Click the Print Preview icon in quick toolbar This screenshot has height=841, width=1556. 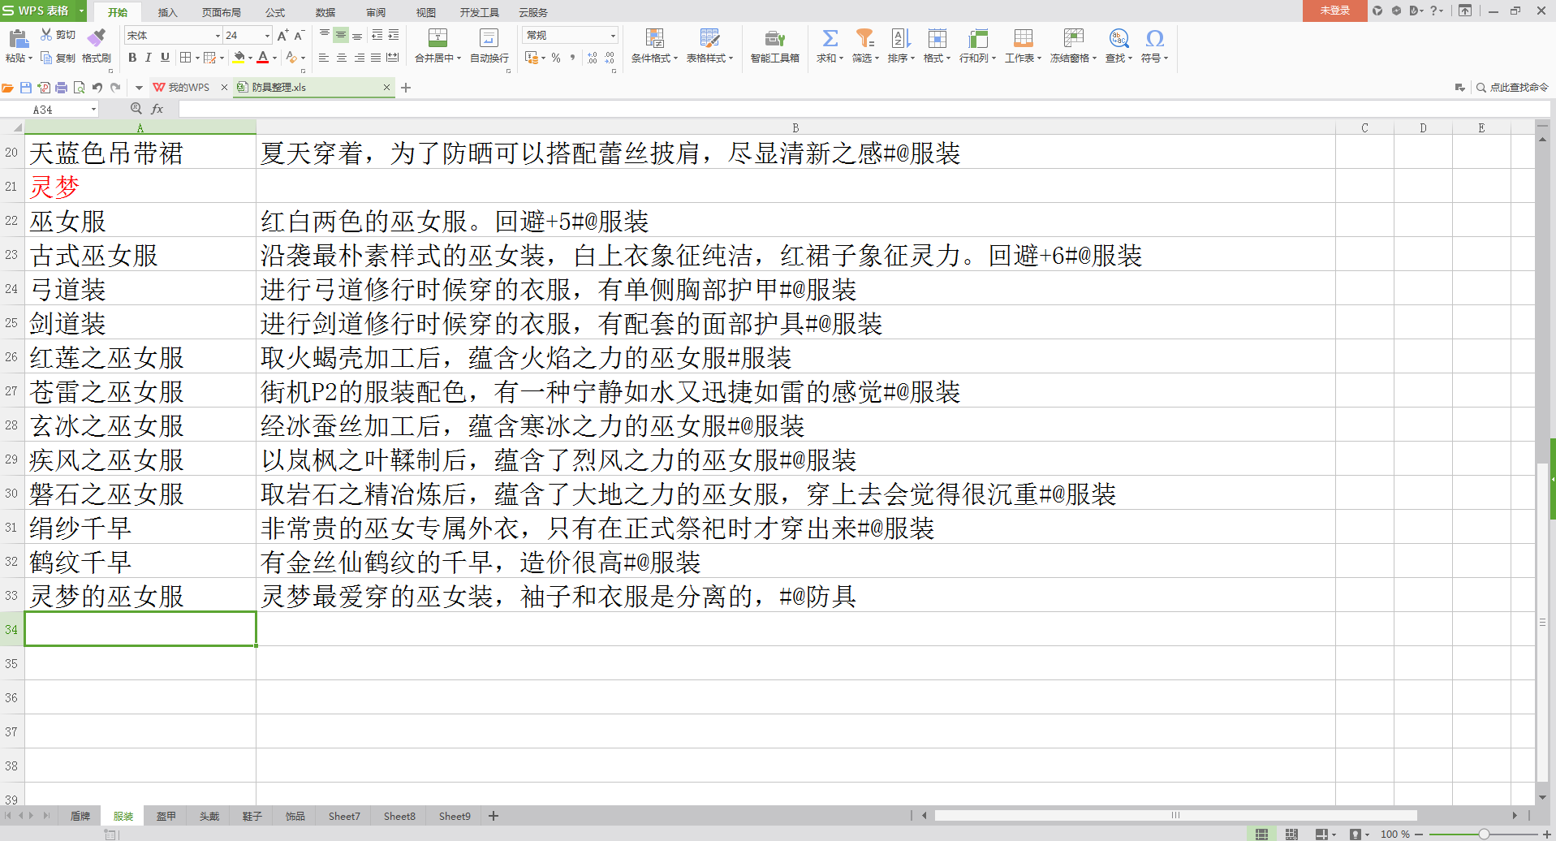[80, 88]
